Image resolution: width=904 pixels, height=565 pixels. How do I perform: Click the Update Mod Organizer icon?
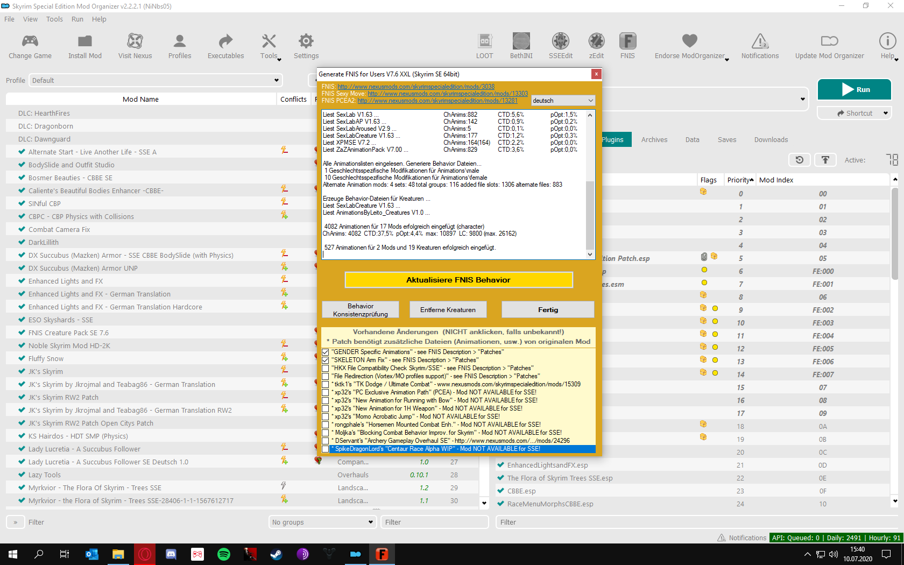click(830, 41)
